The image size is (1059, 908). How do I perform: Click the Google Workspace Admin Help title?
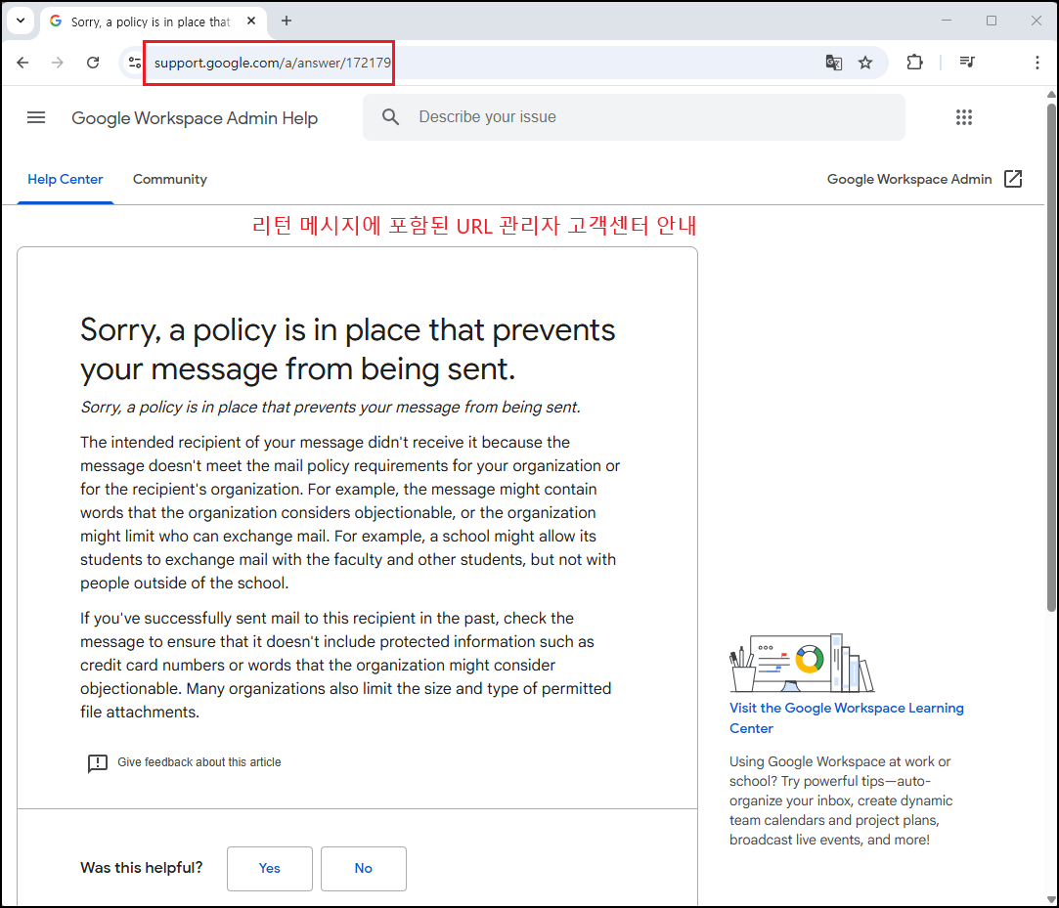(x=195, y=118)
